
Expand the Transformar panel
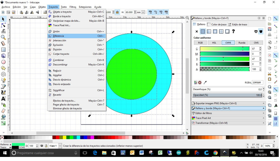tap(229, 123)
